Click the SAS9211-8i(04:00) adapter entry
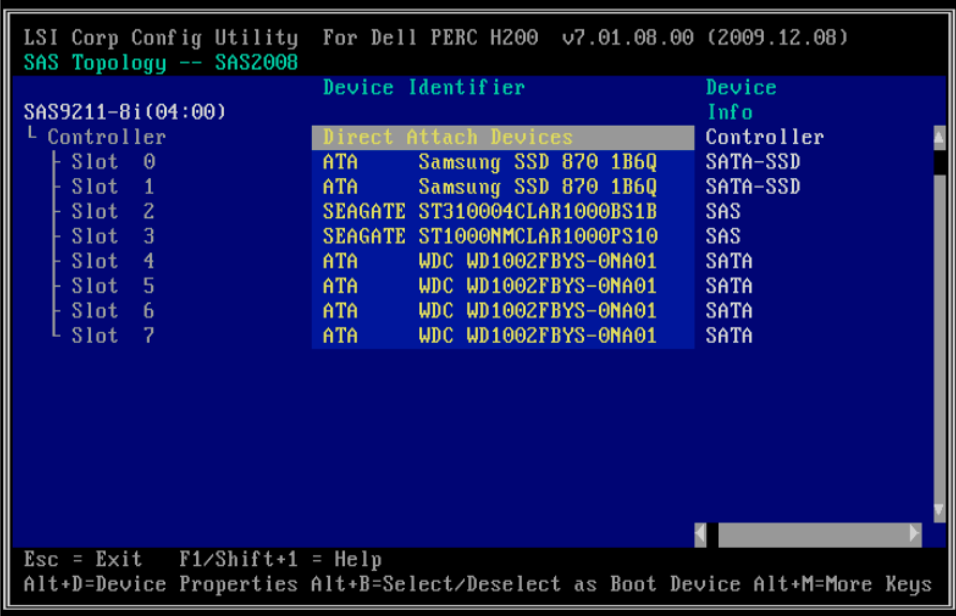The image size is (956, 616). coord(125,112)
